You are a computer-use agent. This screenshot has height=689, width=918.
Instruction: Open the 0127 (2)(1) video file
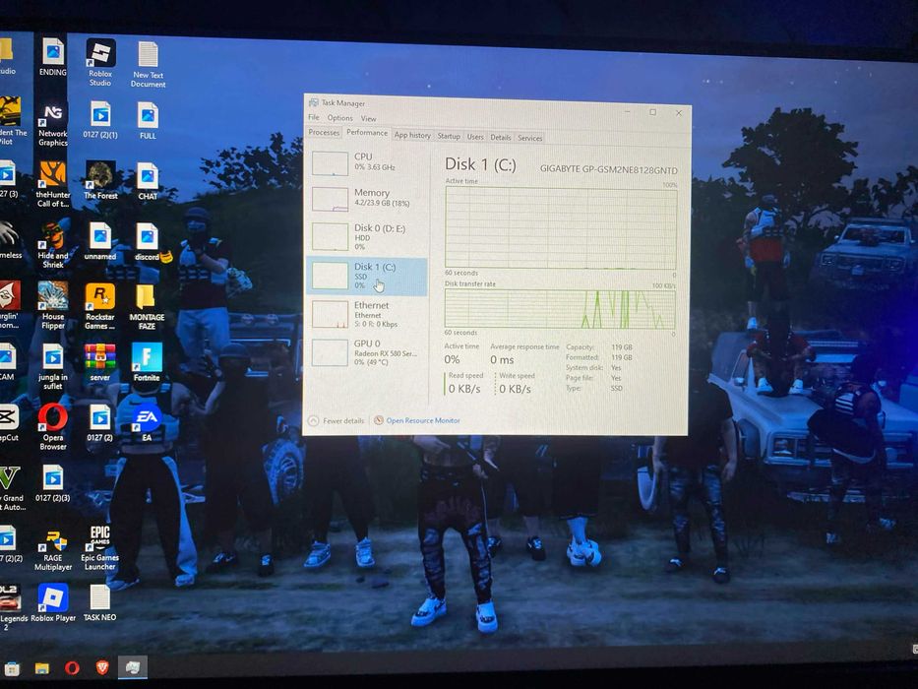coord(100,119)
